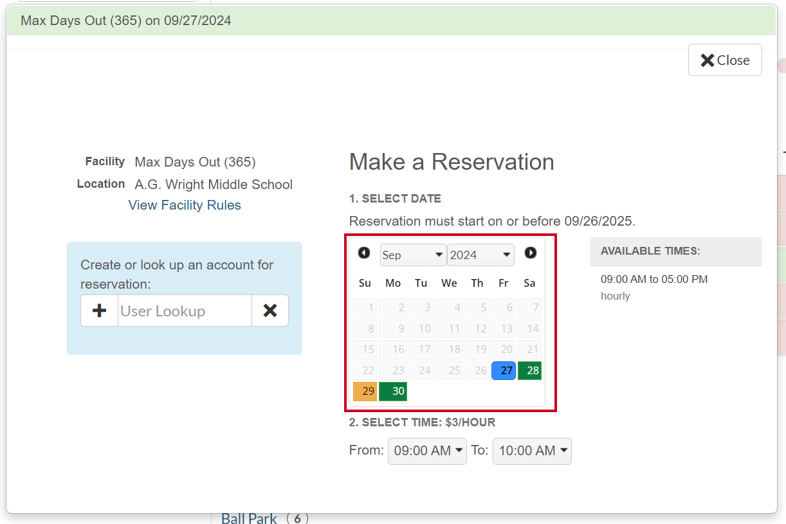This screenshot has height=524, width=786.
Task: Select September 29 on the calendar
Action: (x=365, y=391)
